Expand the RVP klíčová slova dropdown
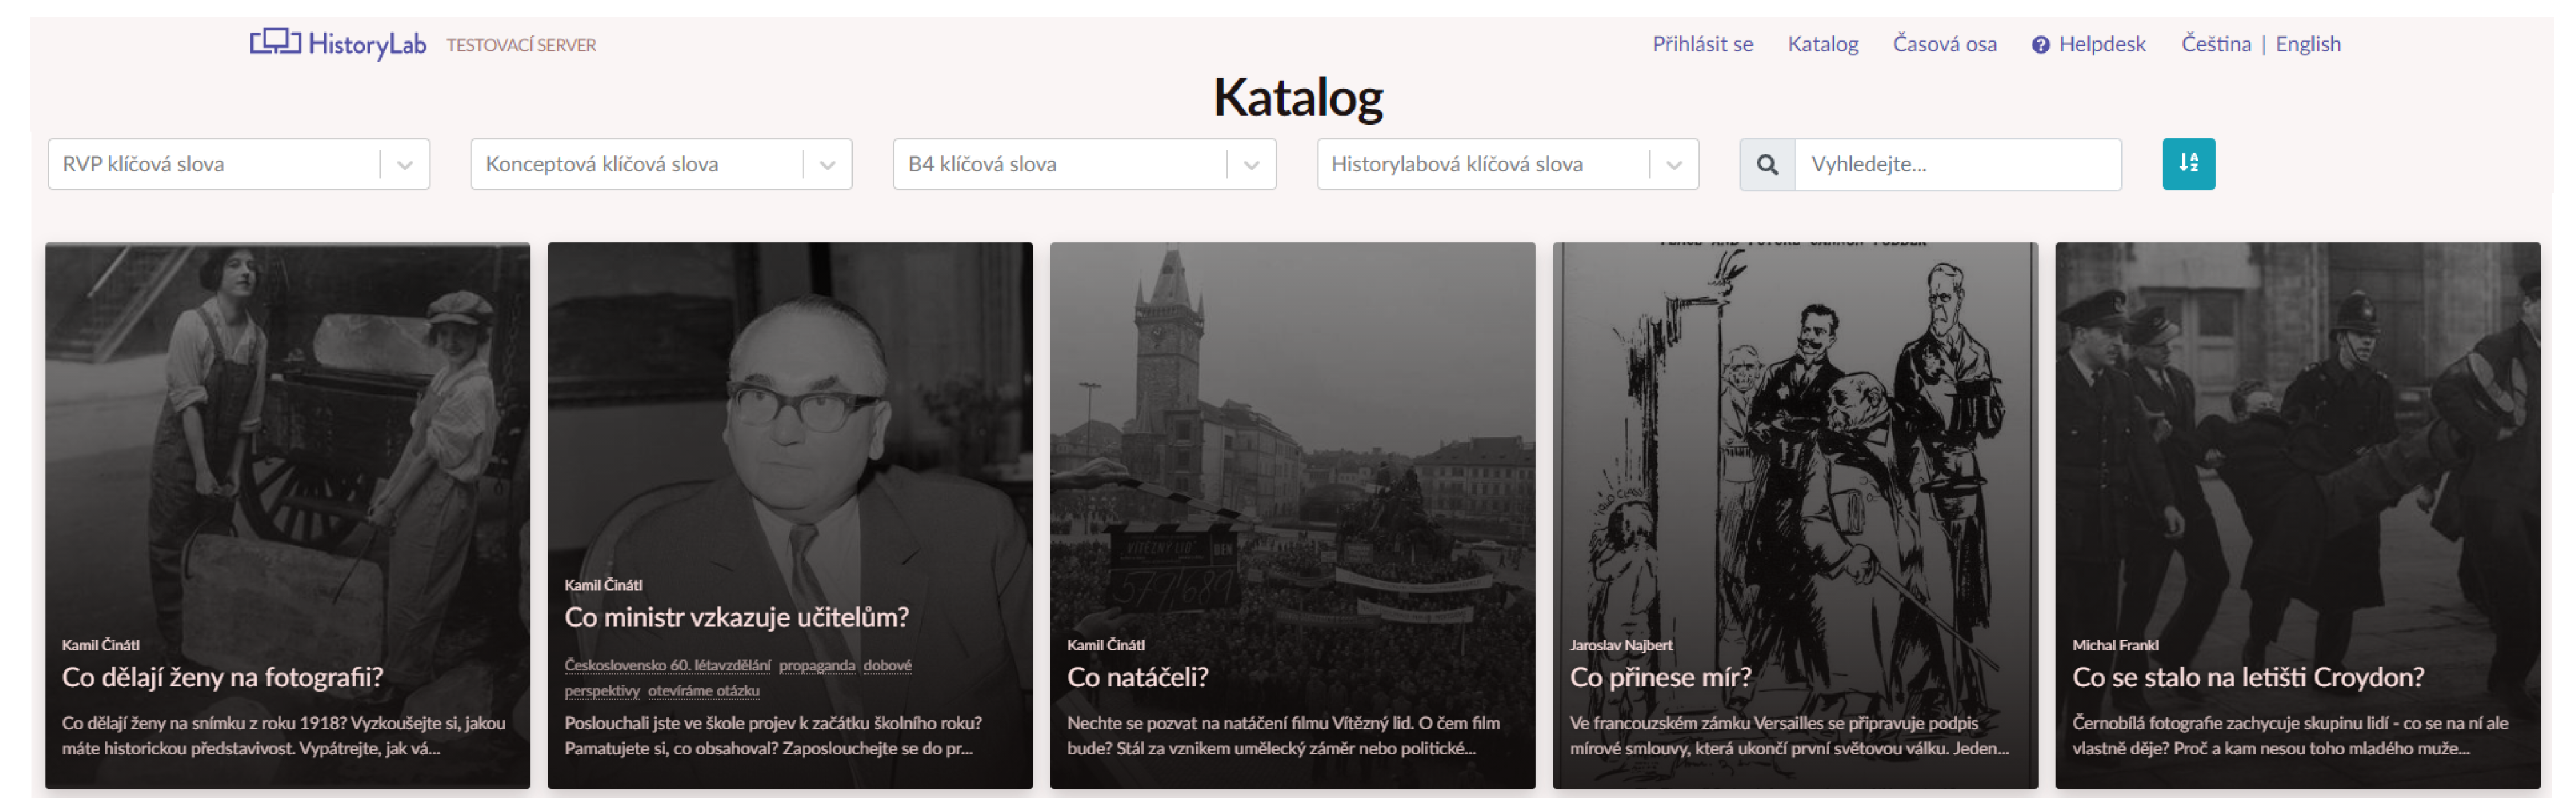This screenshot has height=811, width=2576. (x=405, y=165)
